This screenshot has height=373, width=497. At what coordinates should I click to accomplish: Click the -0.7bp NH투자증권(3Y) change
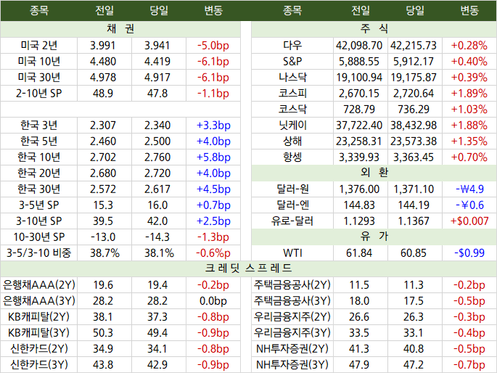(469, 365)
